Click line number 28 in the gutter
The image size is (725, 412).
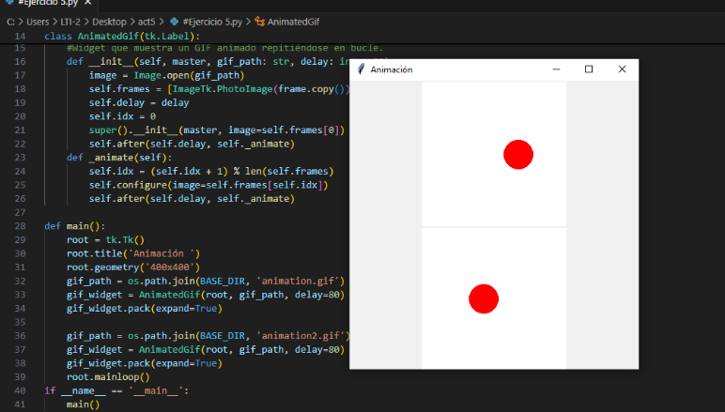tap(20, 213)
